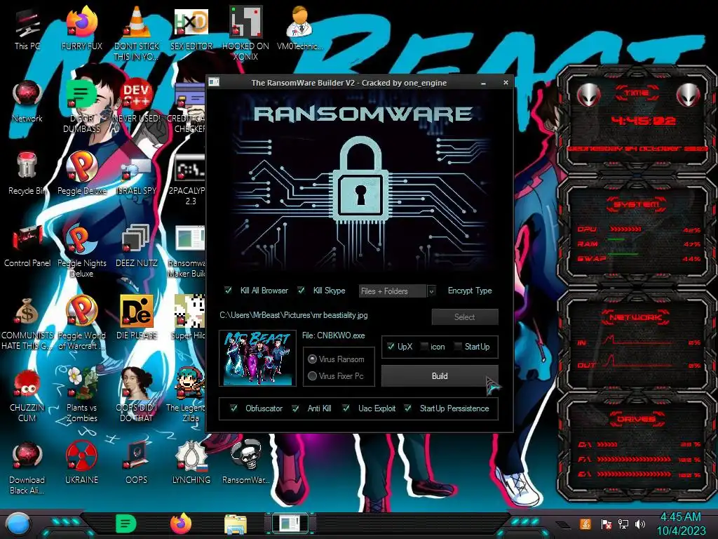This screenshot has width=718, height=539.
Task: Select the Control Panel desktop icon
Action: pos(27,246)
